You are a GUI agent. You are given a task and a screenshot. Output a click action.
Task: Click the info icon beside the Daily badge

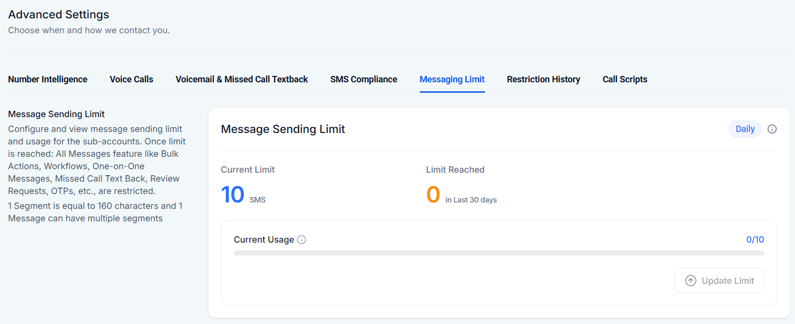[x=772, y=129]
